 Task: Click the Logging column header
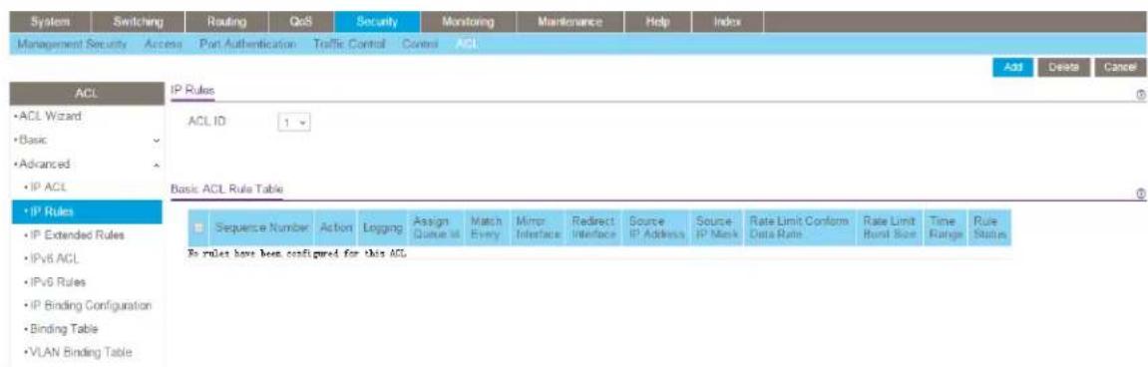click(383, 228)
